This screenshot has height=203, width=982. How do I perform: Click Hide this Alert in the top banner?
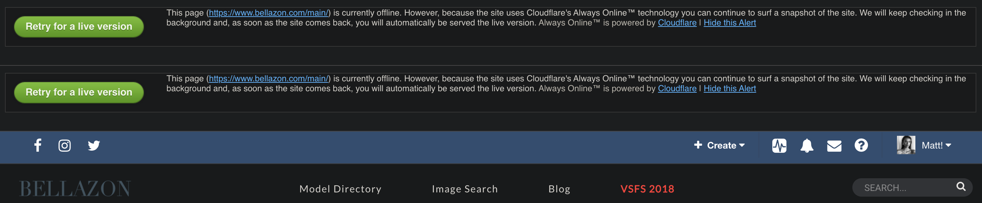729,23
